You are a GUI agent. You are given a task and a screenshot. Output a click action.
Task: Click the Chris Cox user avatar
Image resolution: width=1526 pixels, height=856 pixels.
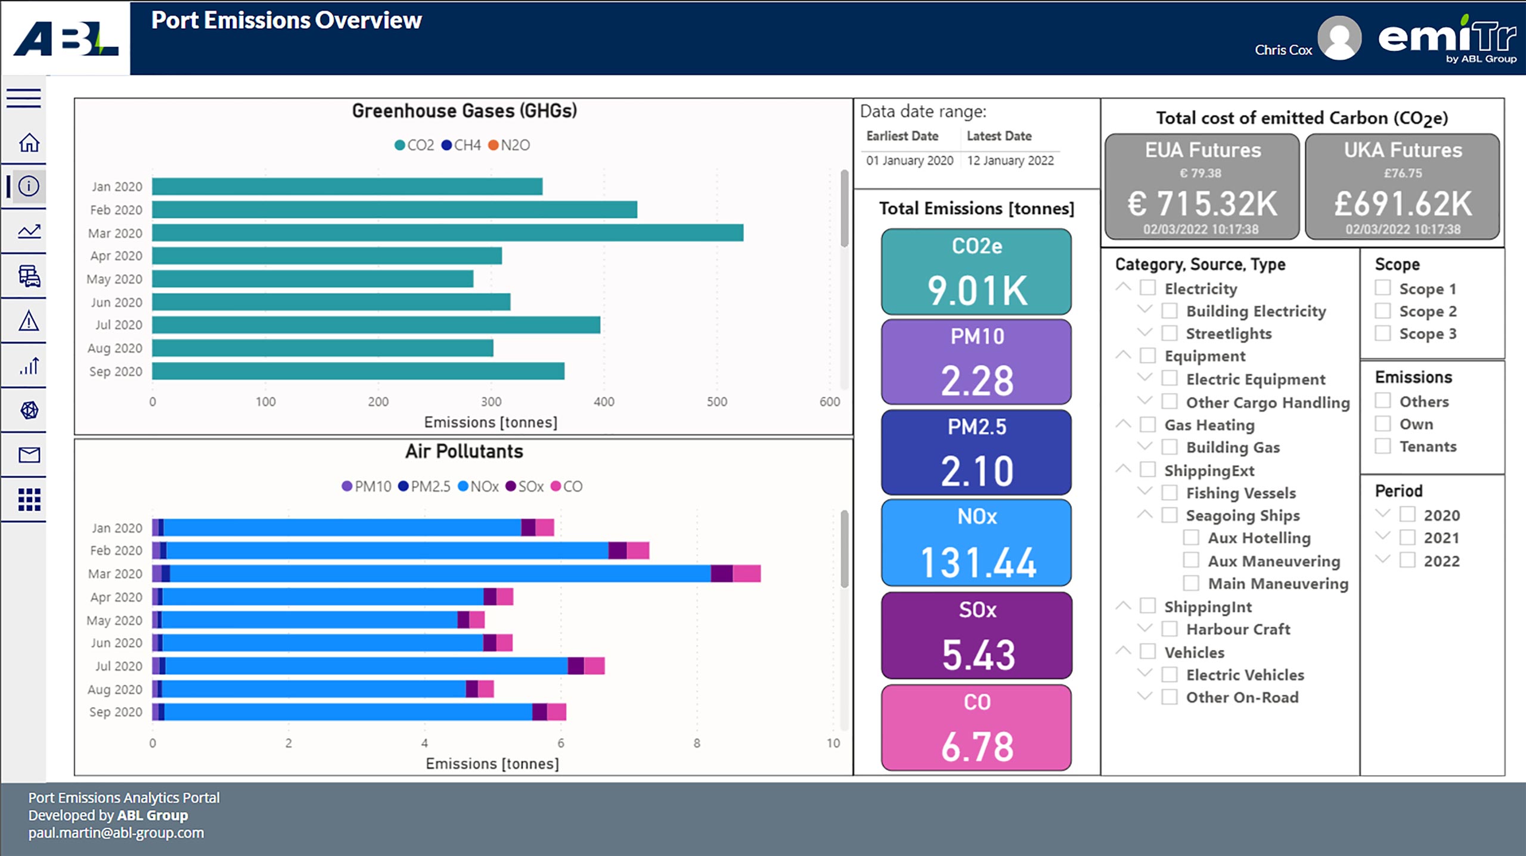pos(1339,38)
